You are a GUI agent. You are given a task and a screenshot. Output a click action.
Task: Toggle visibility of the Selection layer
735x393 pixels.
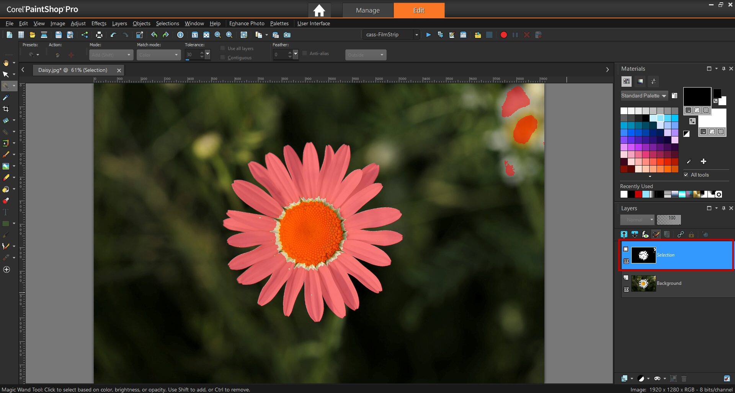point(626,261)
